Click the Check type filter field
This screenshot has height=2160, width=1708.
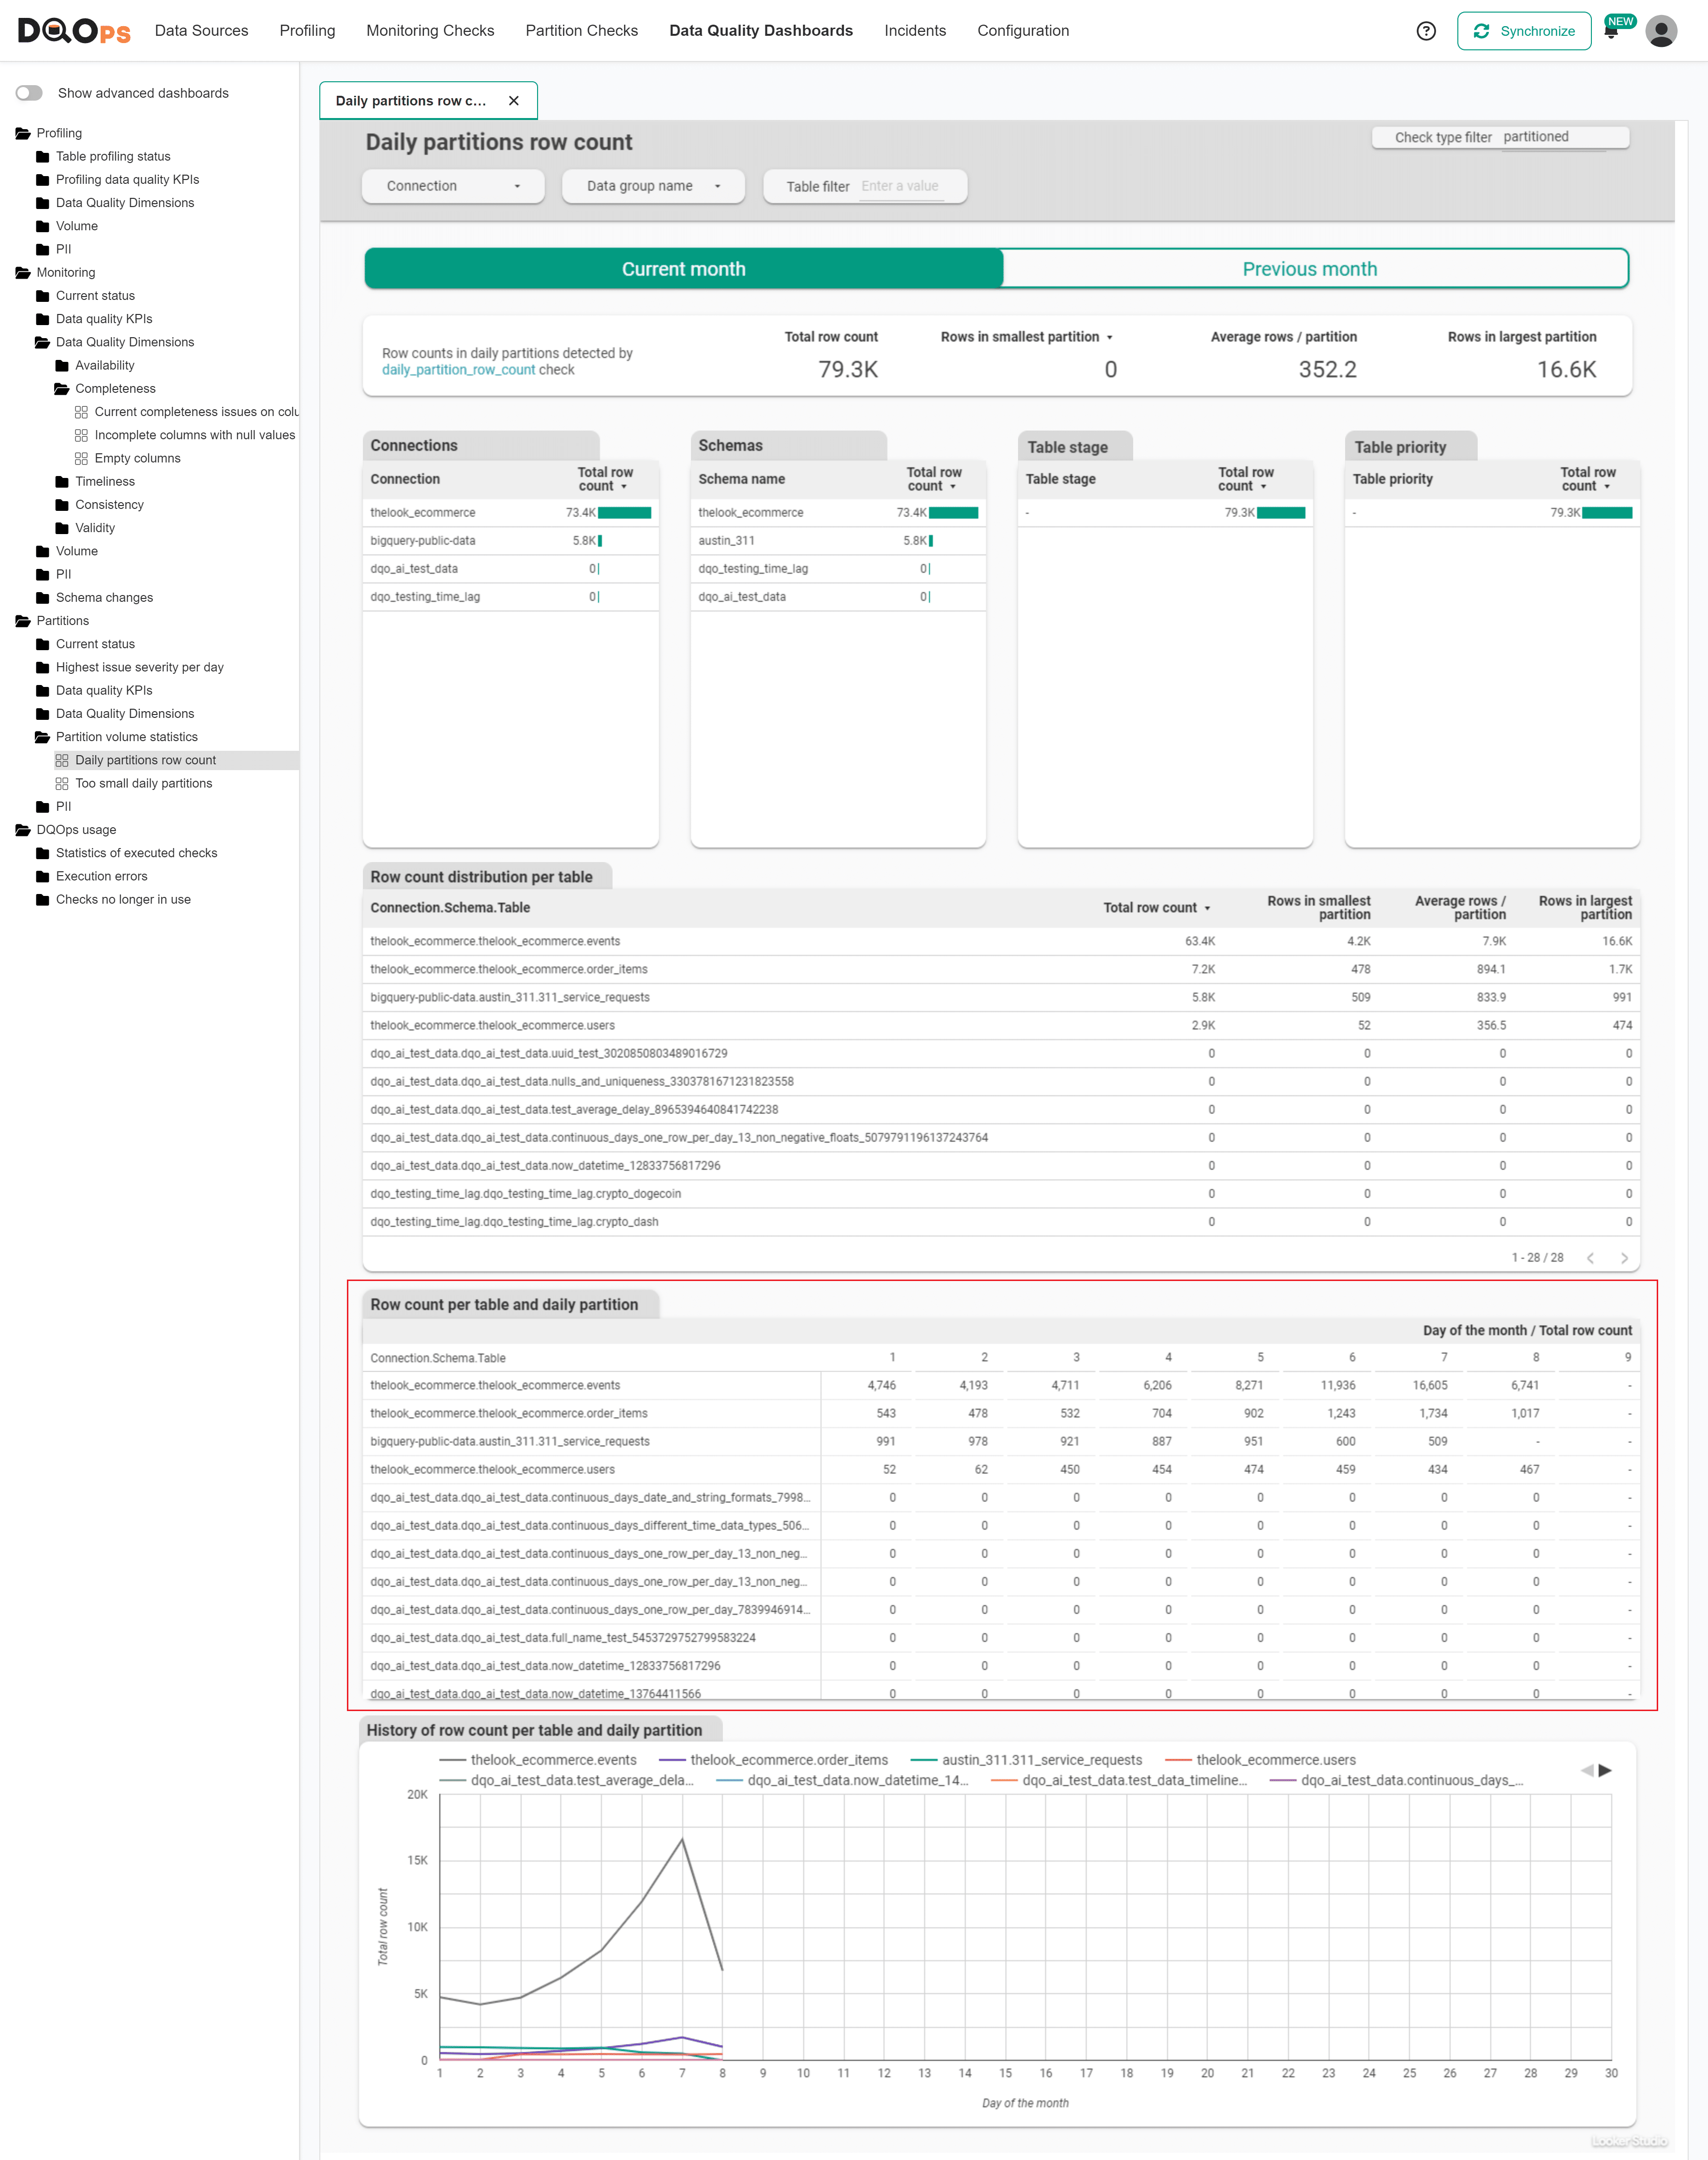coord(1500,138)
